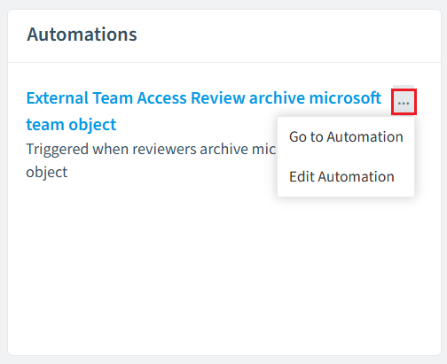Navigate to the automation via Go to Automation

[346, 136]
